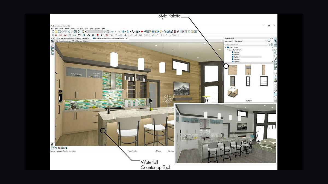The width and height of the screenshot is (328, 184).
Task: Click the library search input field
Action: coord(246,44)
